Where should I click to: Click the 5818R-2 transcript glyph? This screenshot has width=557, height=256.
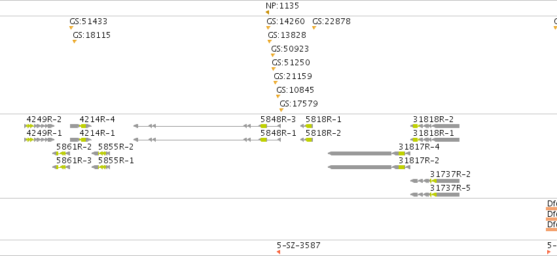(x=306, y=140)
